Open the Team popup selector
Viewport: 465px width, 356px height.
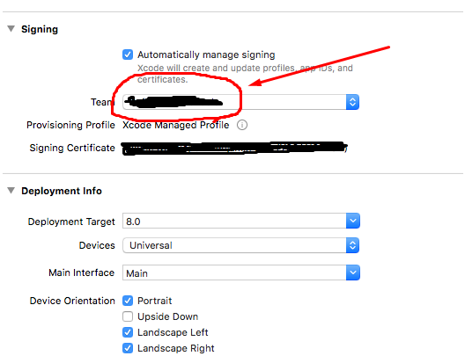240,102
